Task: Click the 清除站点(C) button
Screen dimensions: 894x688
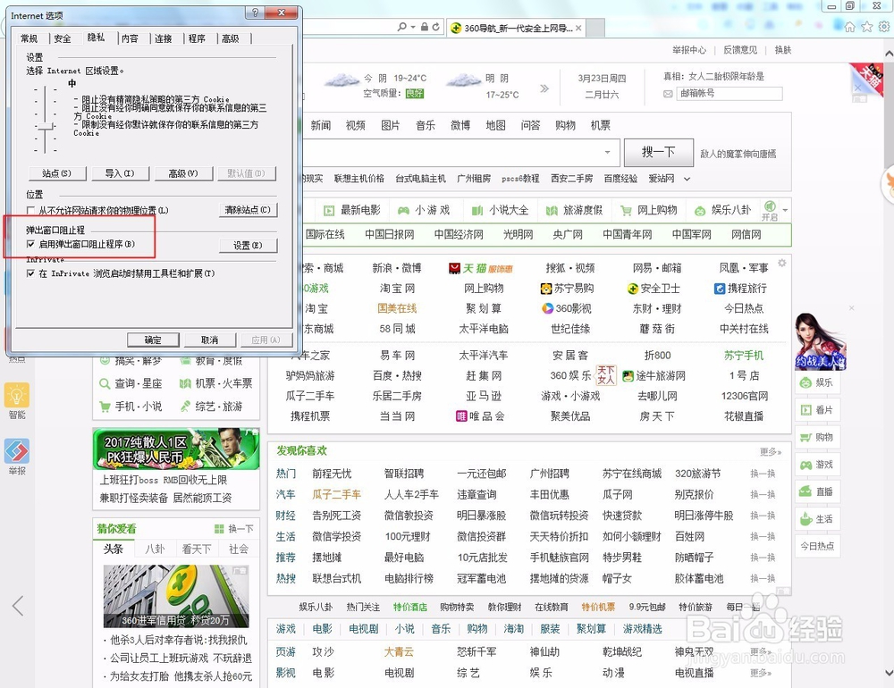Action: click(x=248, y=210)
